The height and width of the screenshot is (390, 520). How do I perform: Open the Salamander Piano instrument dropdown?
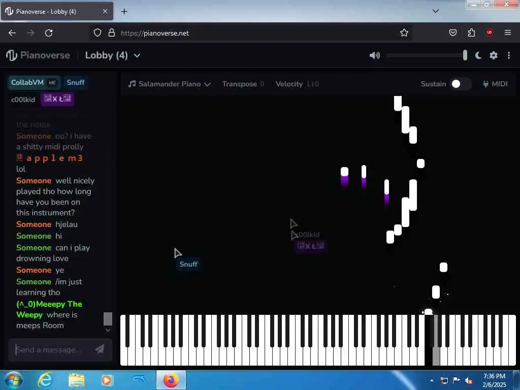point(170,84)
